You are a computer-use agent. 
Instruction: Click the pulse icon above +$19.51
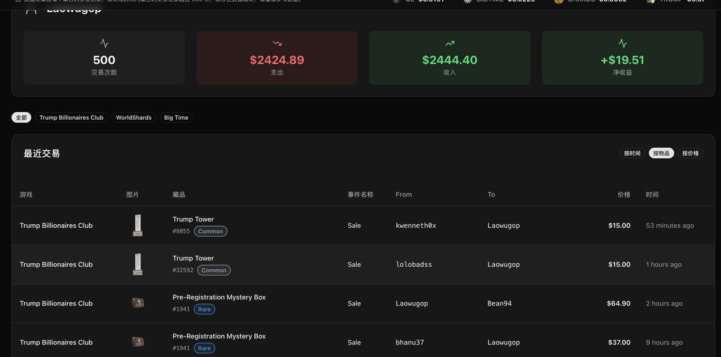point(622,43)
